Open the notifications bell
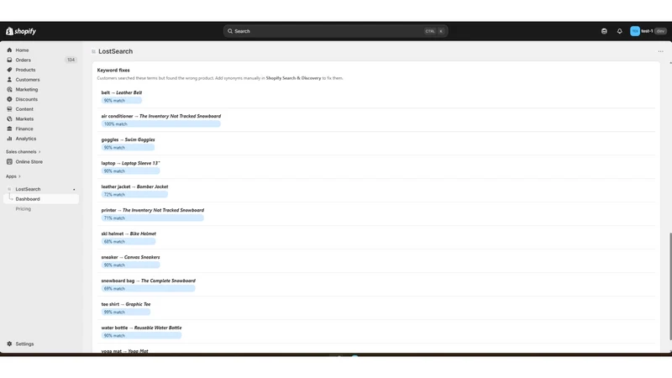 (619, 31)
